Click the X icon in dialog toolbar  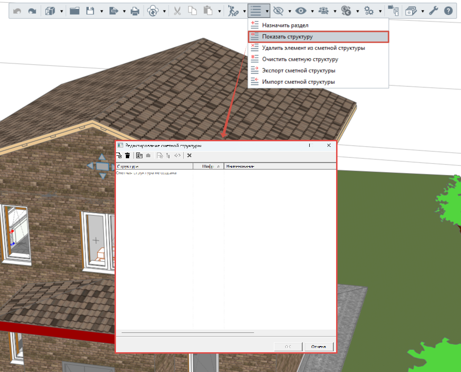pos(189,155)
